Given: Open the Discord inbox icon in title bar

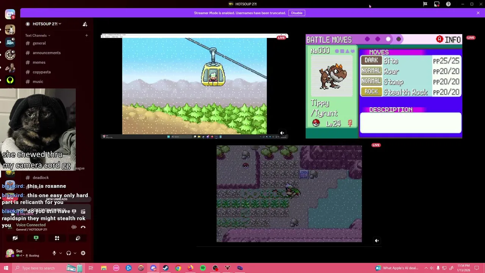Looking at the screenshot, I should coord(436,4).
